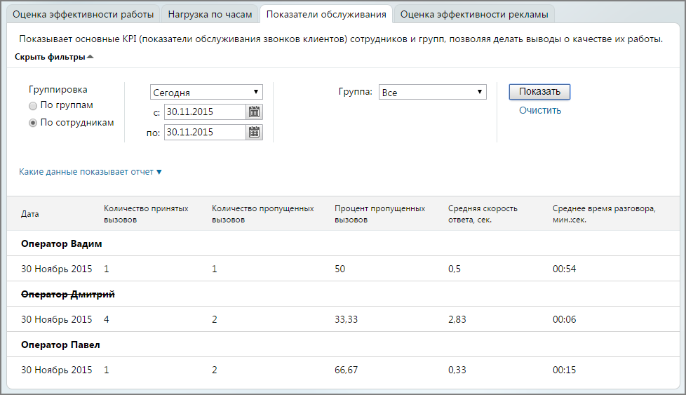Select Показатели обслуживания tab
Image resolution: width=686 pixels, height=395 pixels.
tap(326, 15)
